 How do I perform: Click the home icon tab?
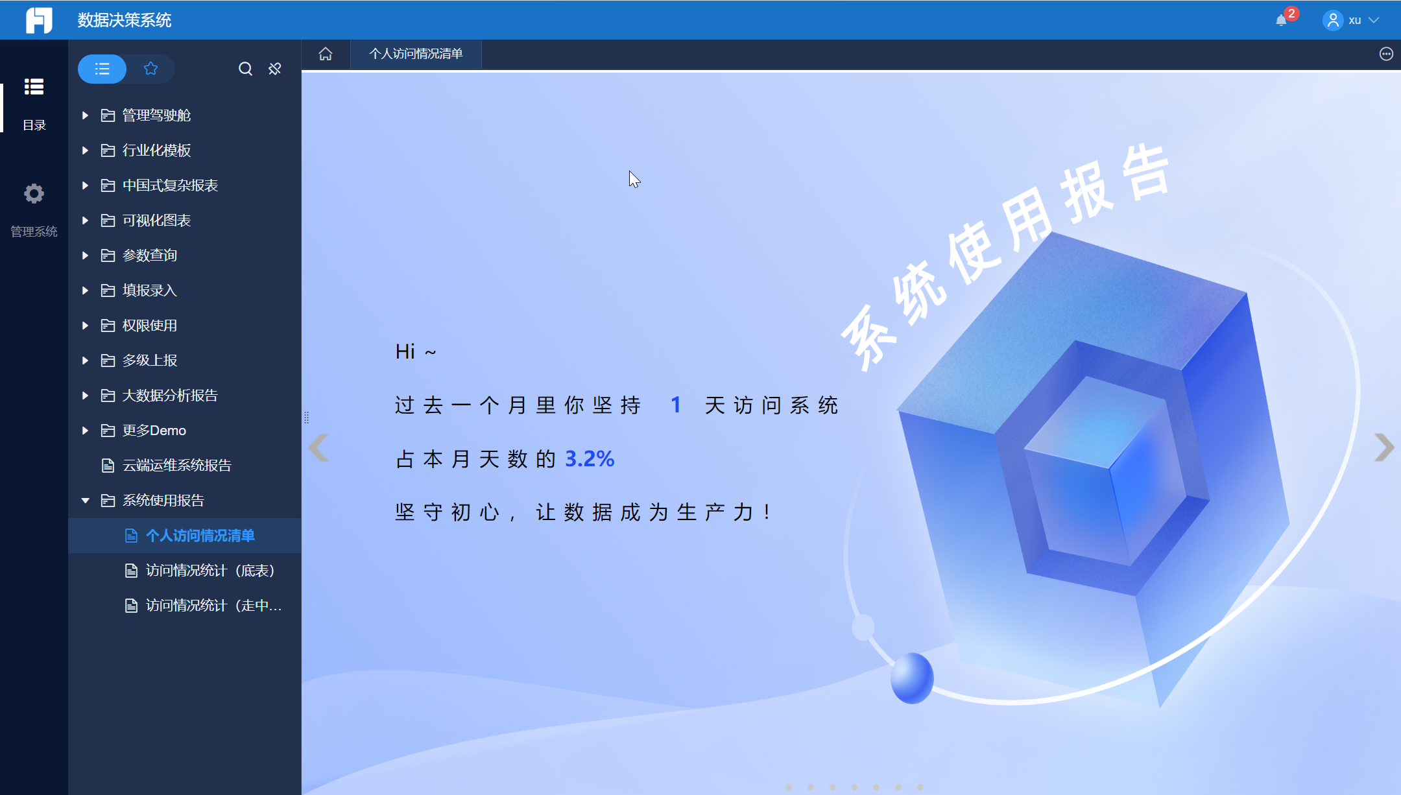point(326,54)
